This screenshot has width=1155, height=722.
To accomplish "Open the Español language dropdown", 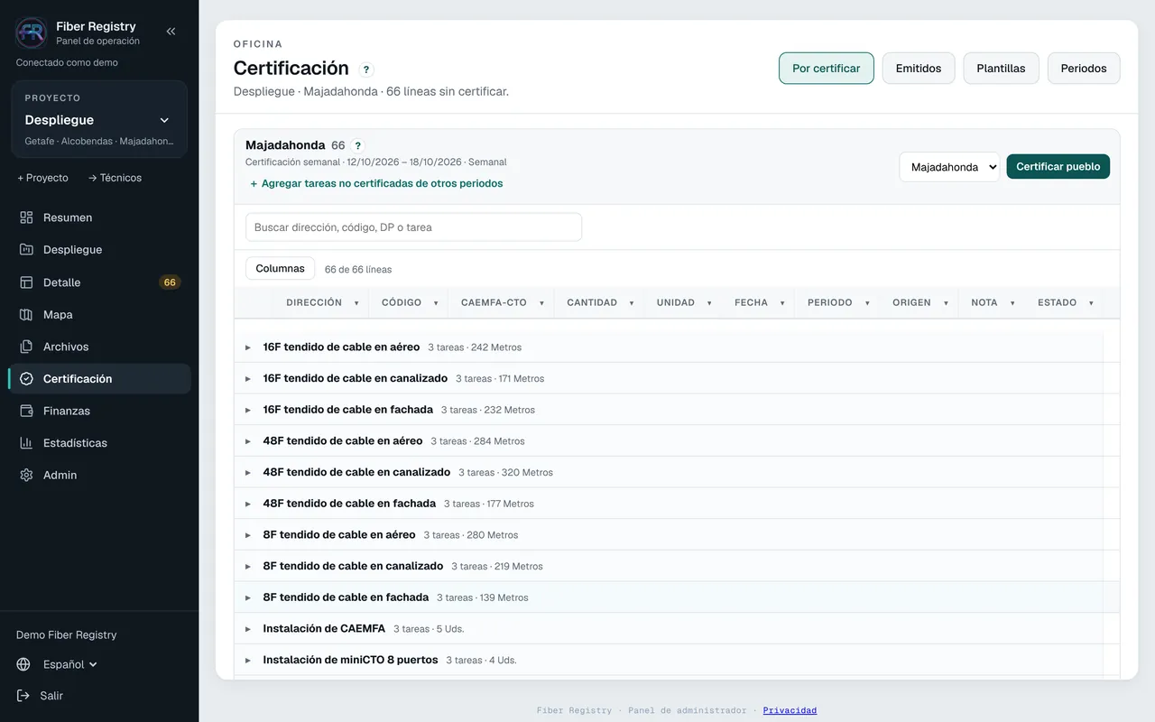I will click(70, 664).
